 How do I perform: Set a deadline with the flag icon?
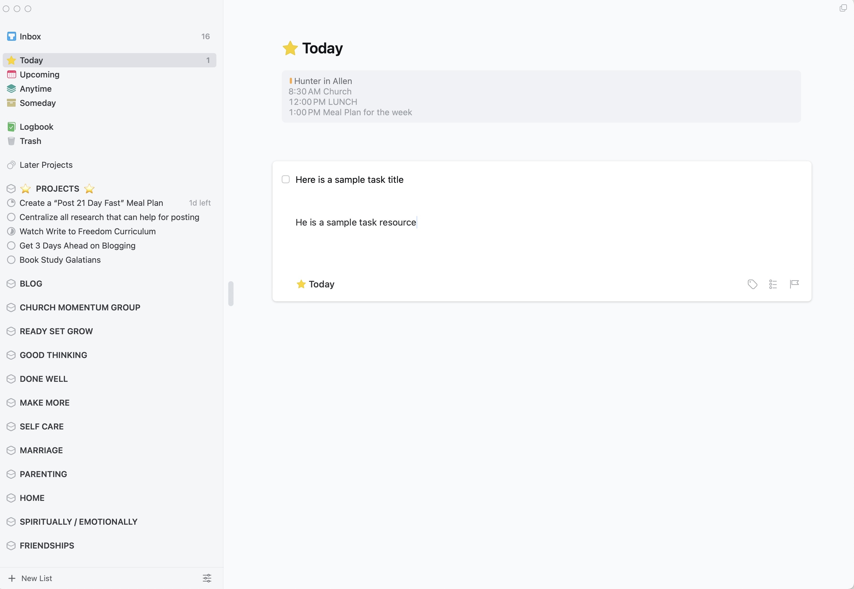pos(794,284)
